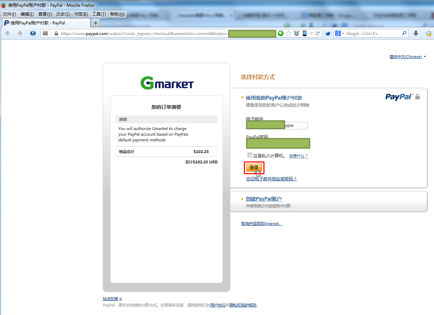The width and height of the screenshot is (434, 315).
Task: Check the 这是私人计算机 checkbox
Action: pyautogui.click(x=250, y=155)
